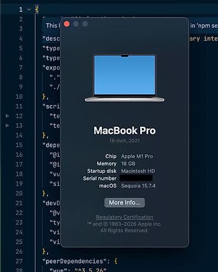Close the About This Mac window

click(x=67, y=24)
